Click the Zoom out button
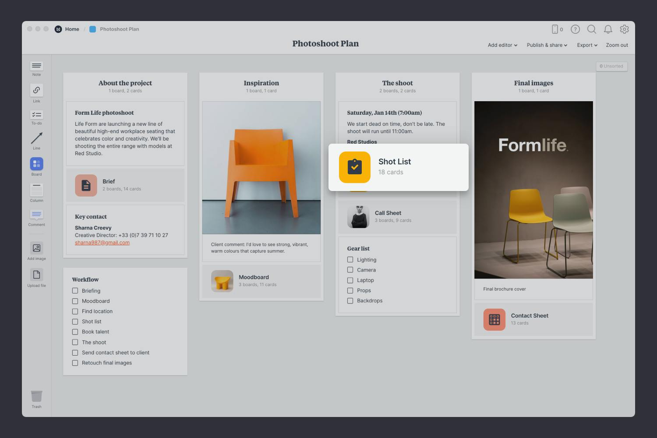 pos(617,45)
